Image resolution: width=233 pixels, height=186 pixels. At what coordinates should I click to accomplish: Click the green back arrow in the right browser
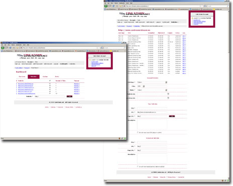(106, 6)
